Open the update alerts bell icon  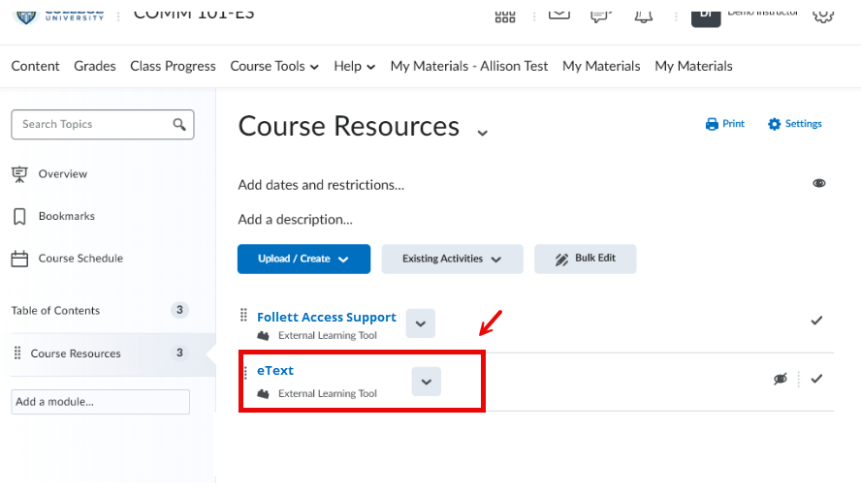[x=644, y=15]
